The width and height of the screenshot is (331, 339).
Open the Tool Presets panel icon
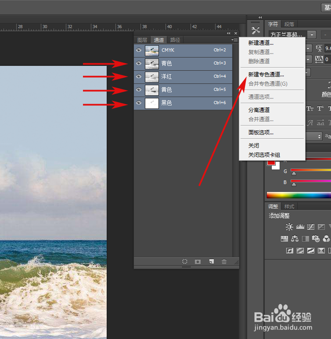tap(255, 30)
